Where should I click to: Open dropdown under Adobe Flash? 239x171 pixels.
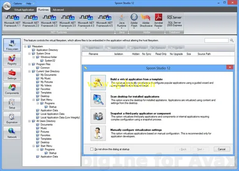click(134, 28)
